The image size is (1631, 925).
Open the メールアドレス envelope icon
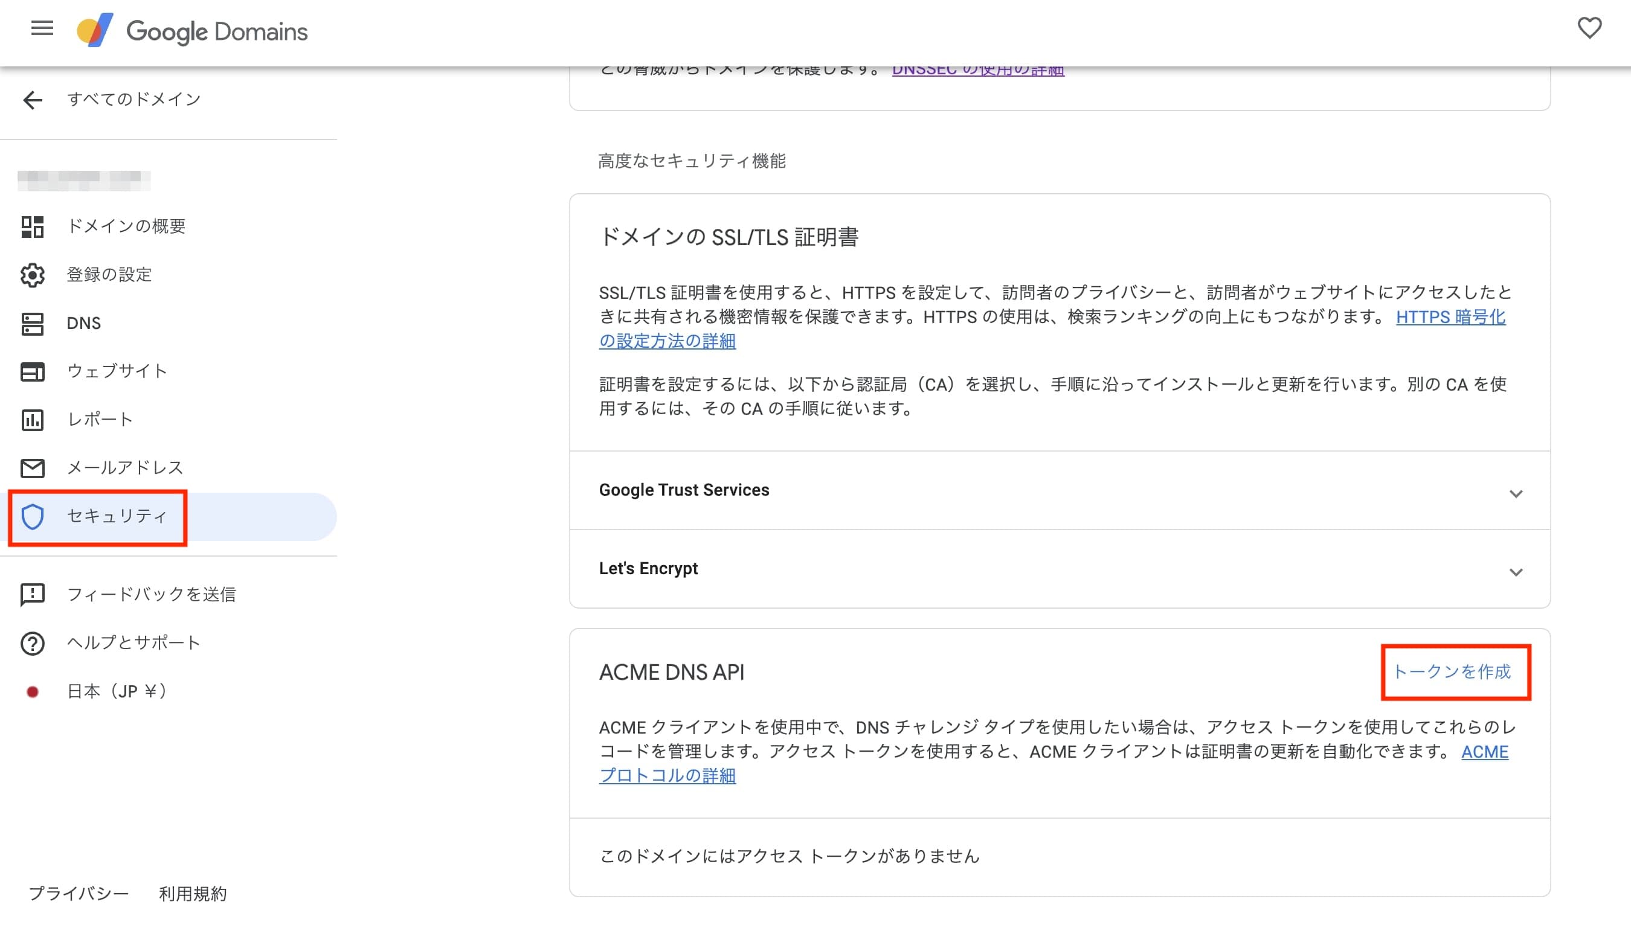33,468
